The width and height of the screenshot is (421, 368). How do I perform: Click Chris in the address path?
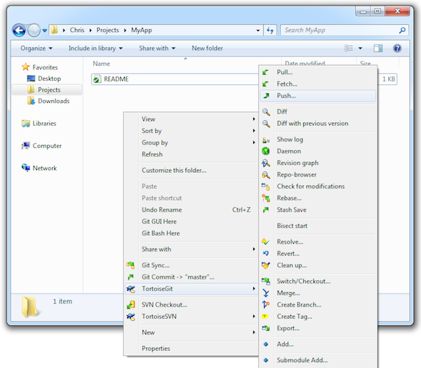(x=77, y=30)
